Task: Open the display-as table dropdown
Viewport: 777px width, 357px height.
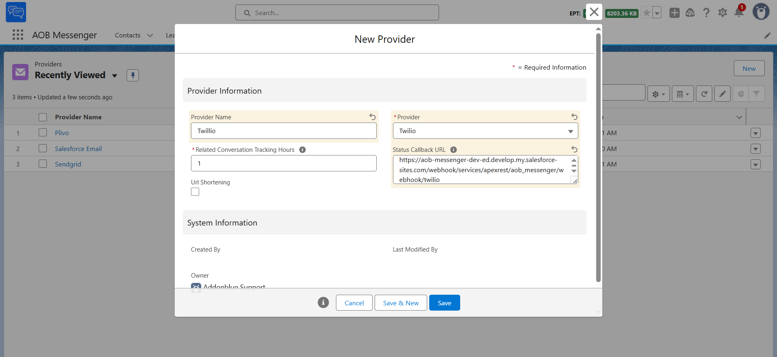Action: click(x=683, y=94)
